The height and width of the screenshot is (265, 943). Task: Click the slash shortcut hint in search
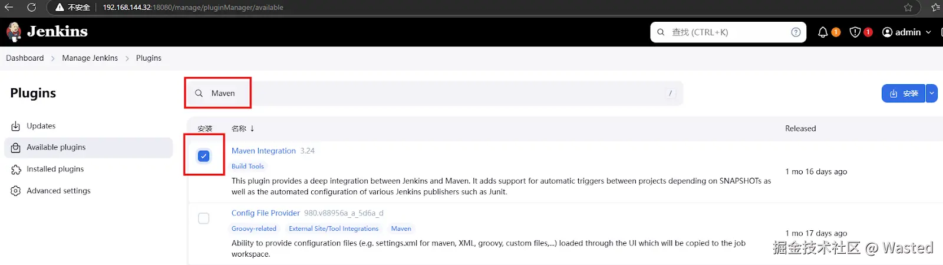670,93
